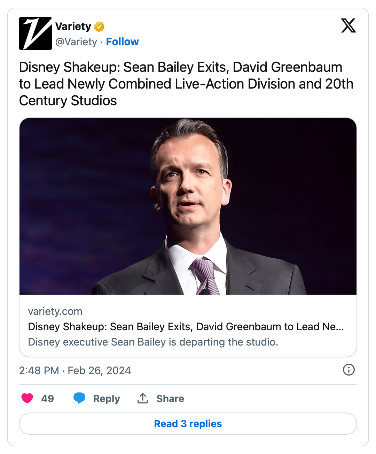Screen dimensions: 376x454
Task: Click the share arrow icon
Action: (143, 398)
